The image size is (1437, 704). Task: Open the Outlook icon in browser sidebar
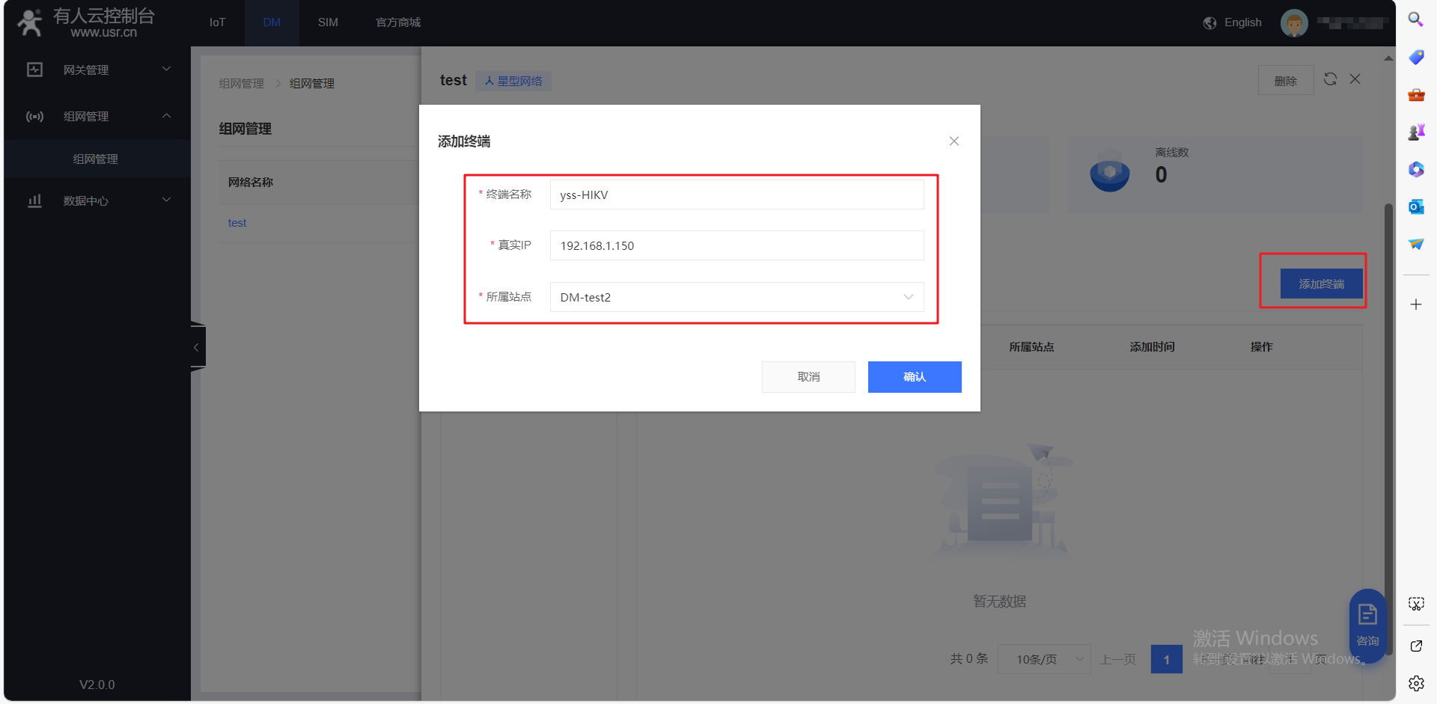tap(1415, 206)
